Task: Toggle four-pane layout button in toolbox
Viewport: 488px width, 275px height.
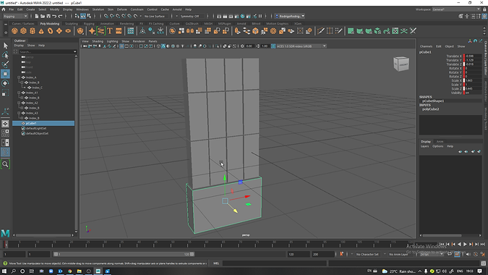Action: (5, 133)
